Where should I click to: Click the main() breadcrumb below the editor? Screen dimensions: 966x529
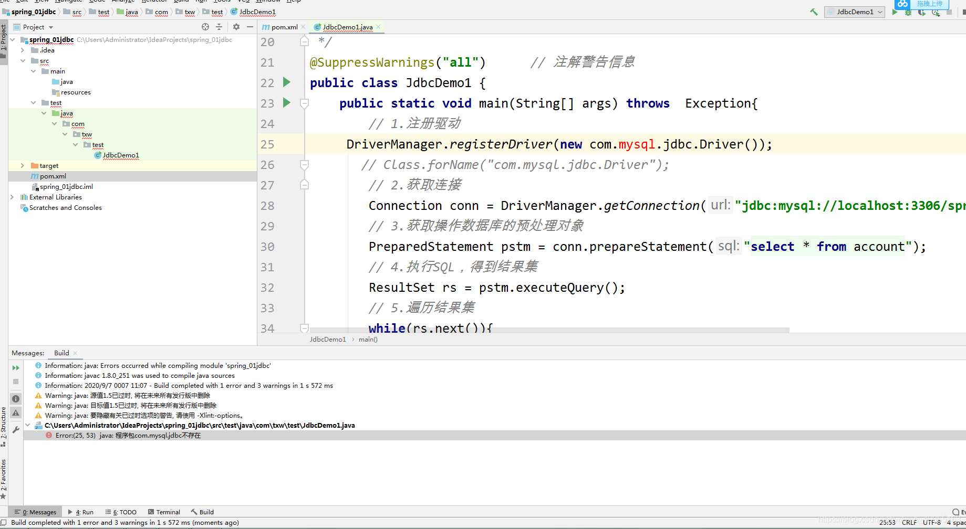tap(368, 340)
